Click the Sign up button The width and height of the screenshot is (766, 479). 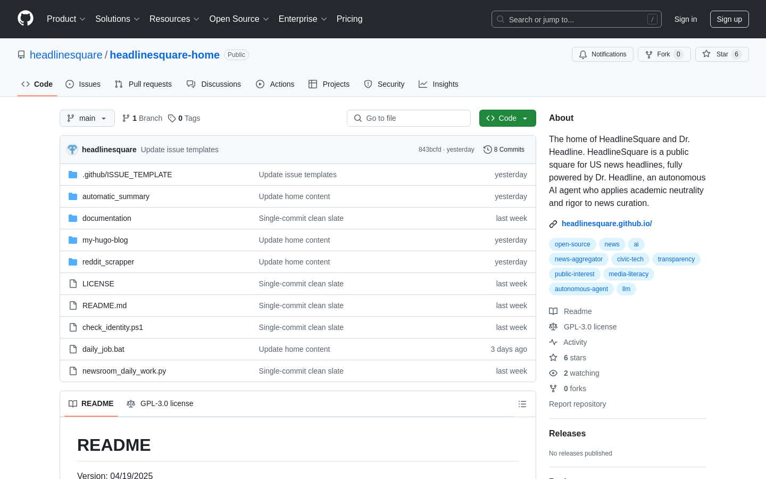point(729,19)
